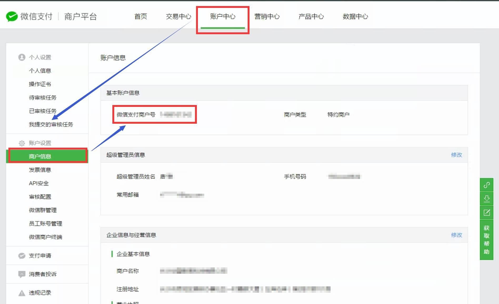Open 员工账号管理
This screenshot has height=304, width=499.
[x=45, y=223]
